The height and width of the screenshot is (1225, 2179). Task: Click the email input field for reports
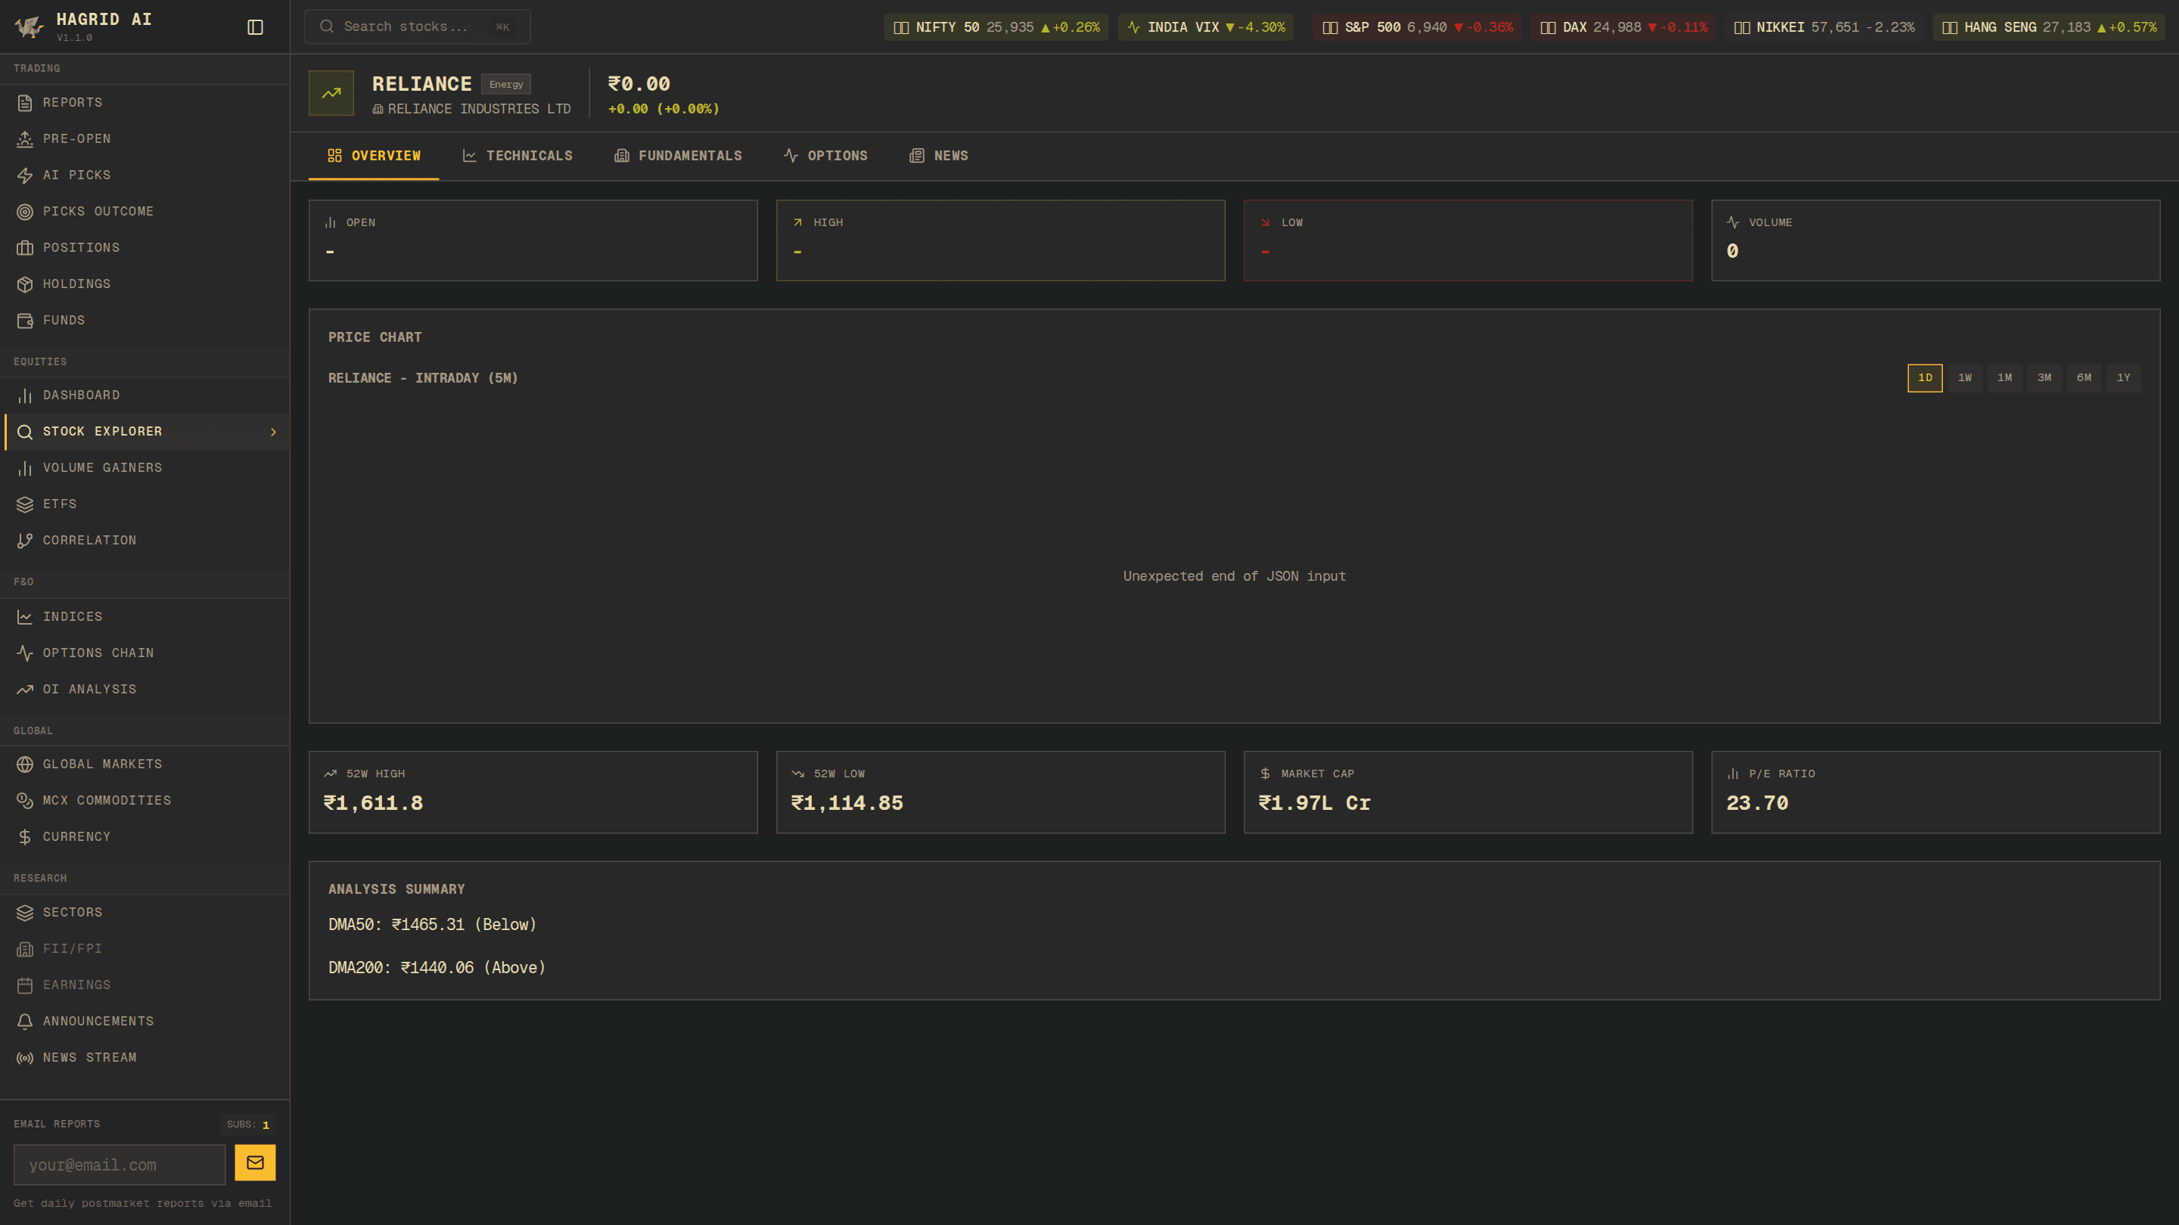pos(119,1165)
